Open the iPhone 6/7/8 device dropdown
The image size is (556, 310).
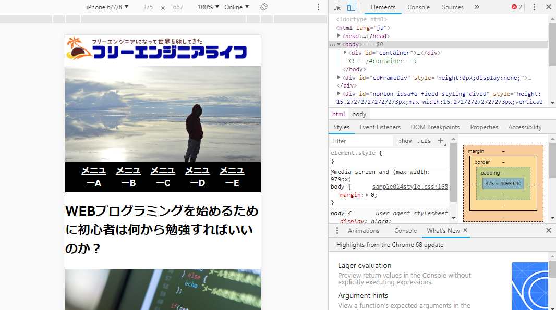[x=107, y=7]
